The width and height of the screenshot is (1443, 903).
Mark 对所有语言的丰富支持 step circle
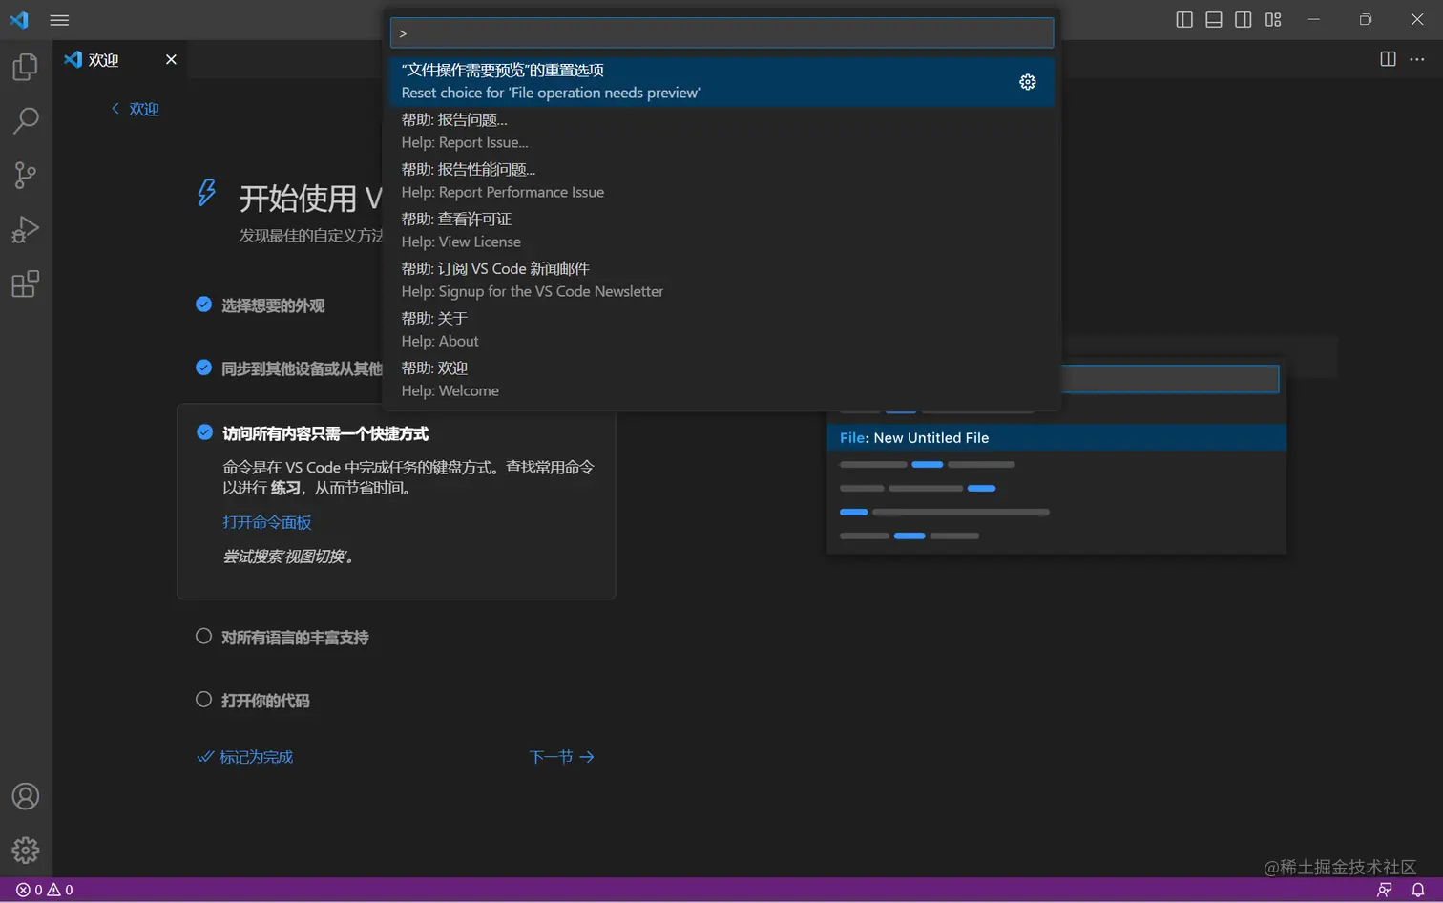point(203,637)
